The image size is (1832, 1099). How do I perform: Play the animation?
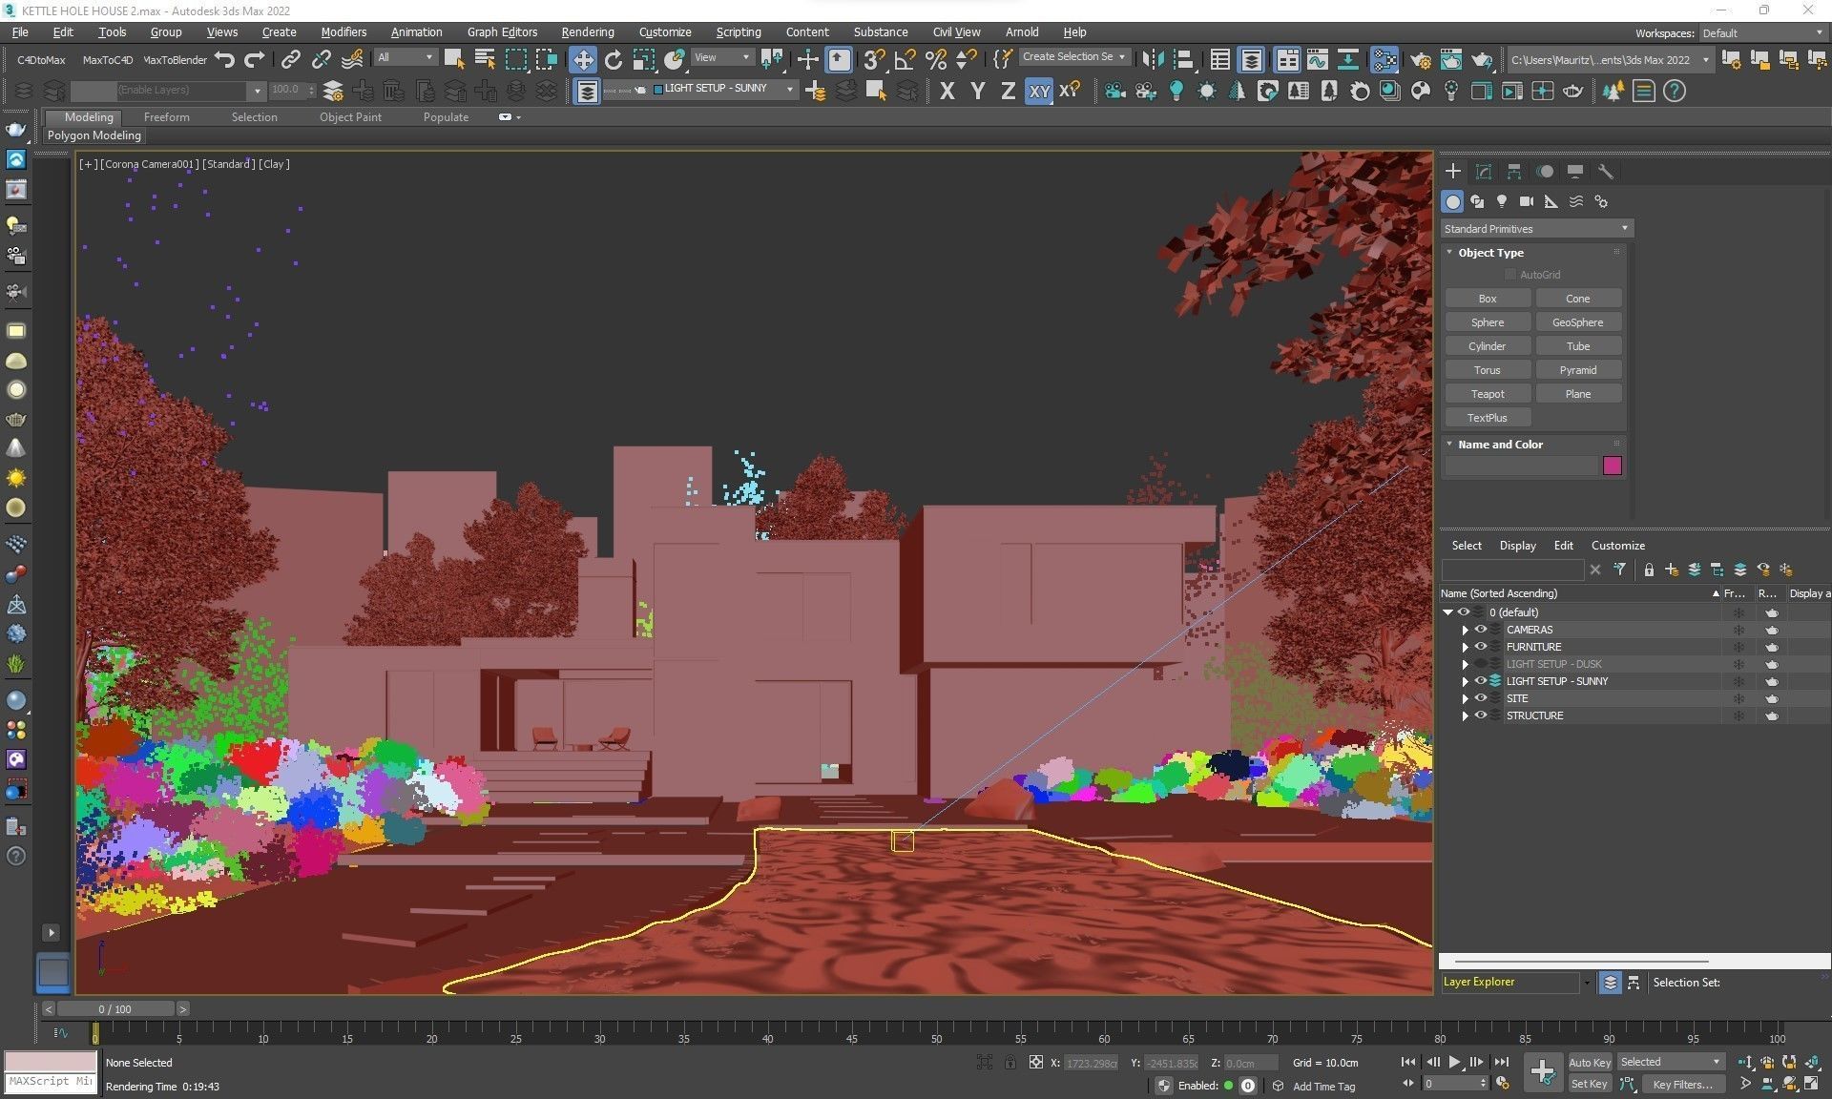pyautogui.click(x=1454, y=1062)
